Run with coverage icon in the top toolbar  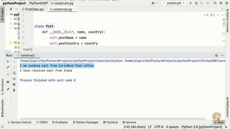coord(202,3)
